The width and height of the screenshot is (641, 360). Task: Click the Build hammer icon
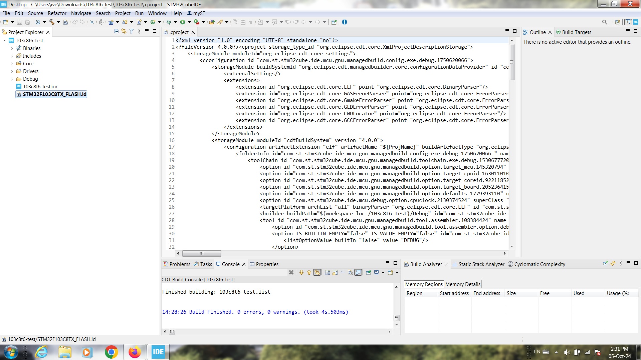(x=51, y=22)
